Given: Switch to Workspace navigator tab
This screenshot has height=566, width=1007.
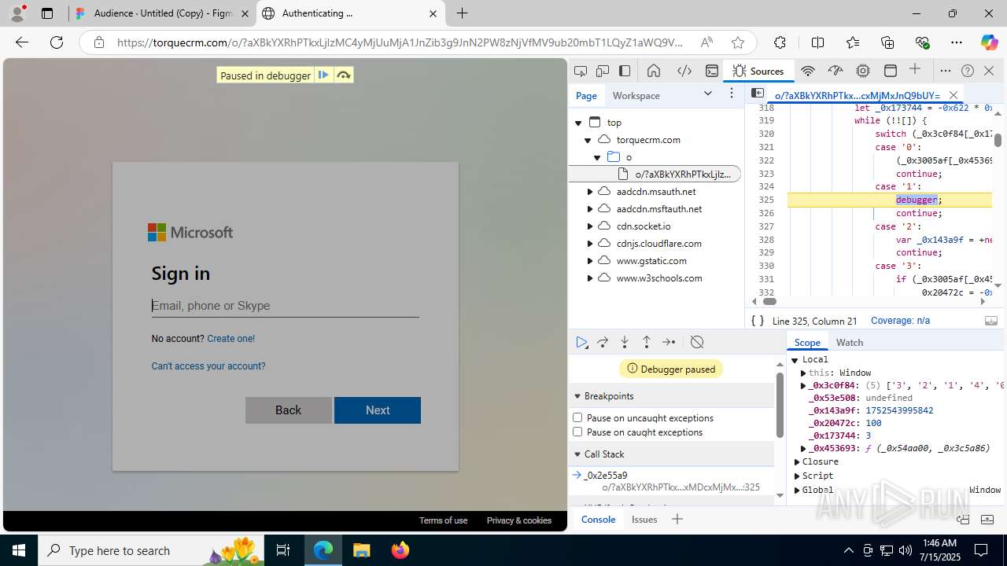Looking at the screenshot, I should (x=636, y=95).
